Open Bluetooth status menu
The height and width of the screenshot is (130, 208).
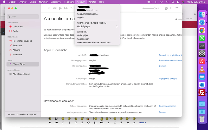coord(155,2)
